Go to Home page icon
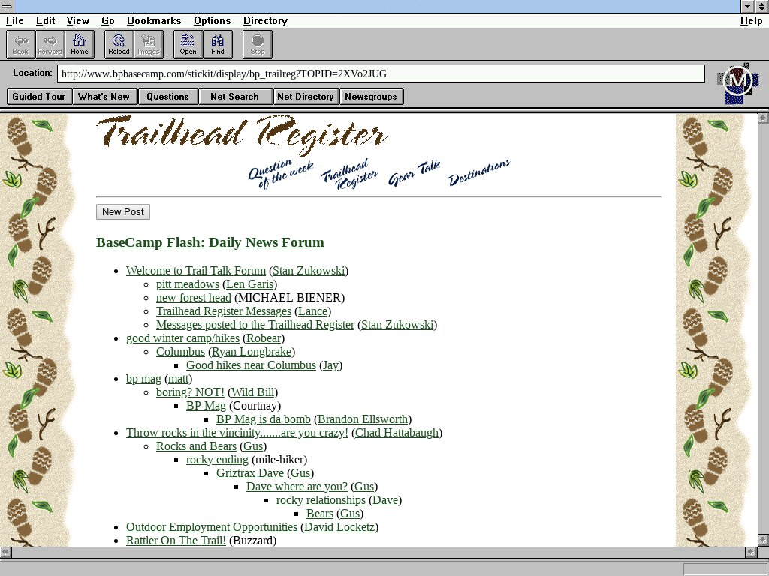Image resolution: width=769 pixels, height=576 pixels. click(x=79, y=44)
